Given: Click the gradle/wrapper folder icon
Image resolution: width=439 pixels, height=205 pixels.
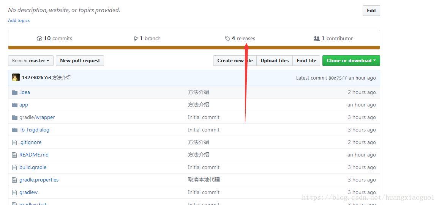Looking at the screenshot, I should [x=15, y=117].
